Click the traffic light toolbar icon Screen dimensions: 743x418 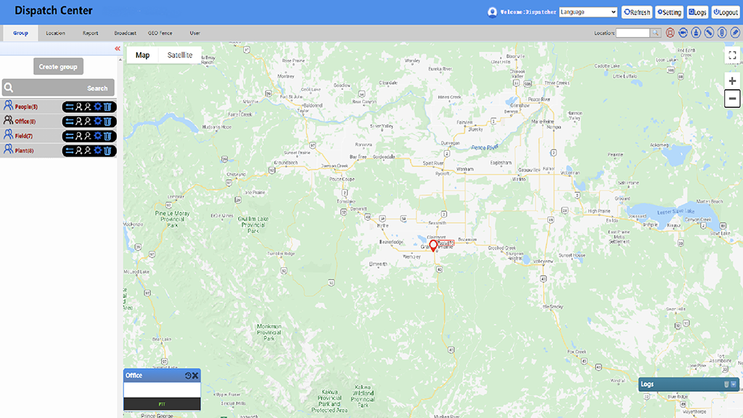point(722,33)
